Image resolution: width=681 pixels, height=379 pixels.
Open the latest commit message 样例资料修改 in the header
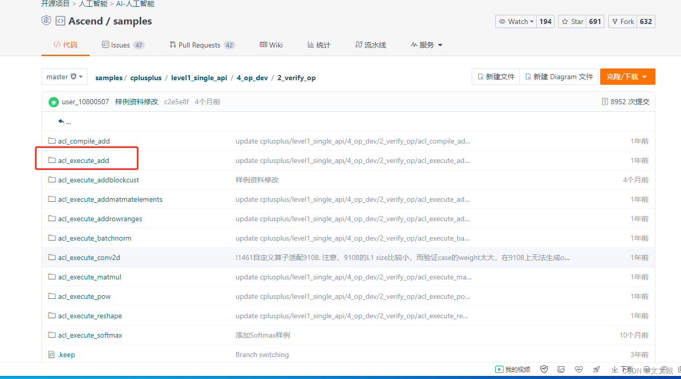point(137,102)
